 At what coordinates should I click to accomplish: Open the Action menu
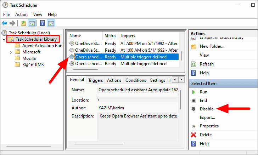(x=21, y=15)
